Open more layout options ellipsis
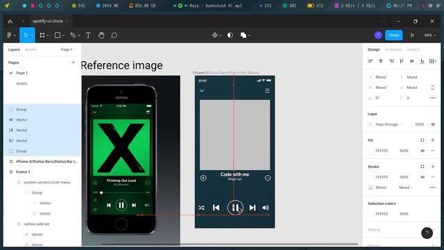Viewport: 444px width, 250px height. (x=433, y=98)
